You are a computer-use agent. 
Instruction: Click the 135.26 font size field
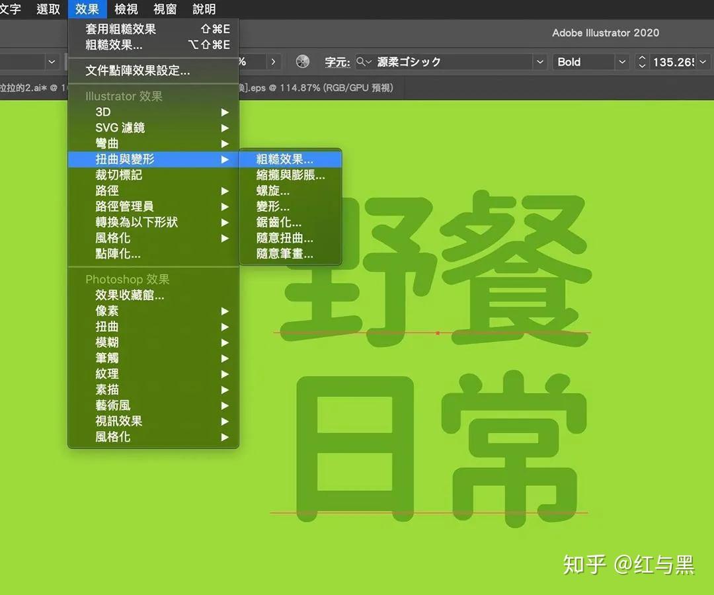tap(673, 61)
